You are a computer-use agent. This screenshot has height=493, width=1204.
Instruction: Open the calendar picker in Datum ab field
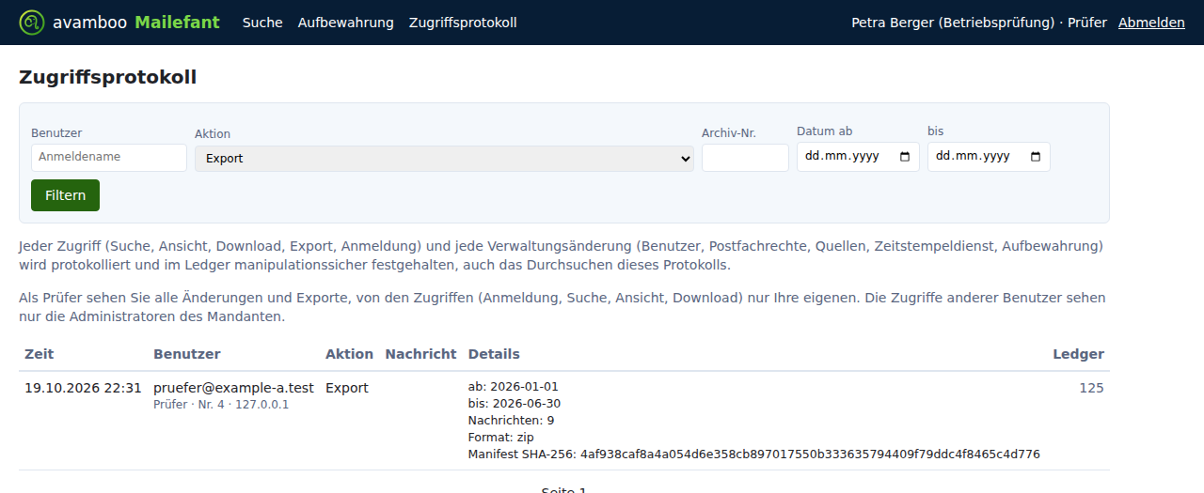tap(905, 157)
